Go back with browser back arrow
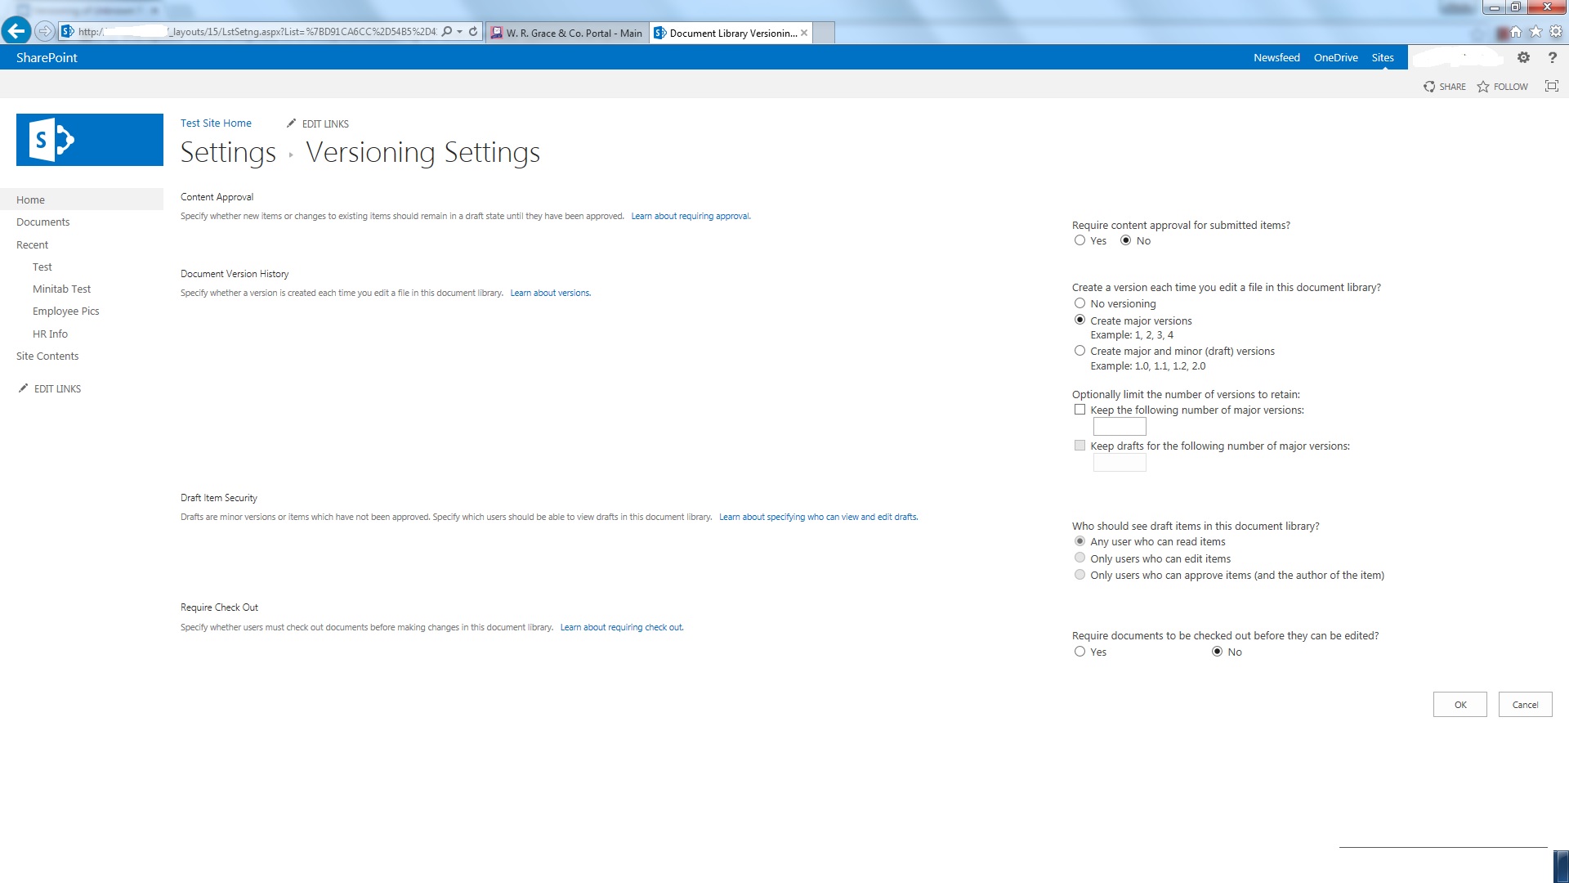The width and height of the screenshot is (1569, 883). (16, 32)
